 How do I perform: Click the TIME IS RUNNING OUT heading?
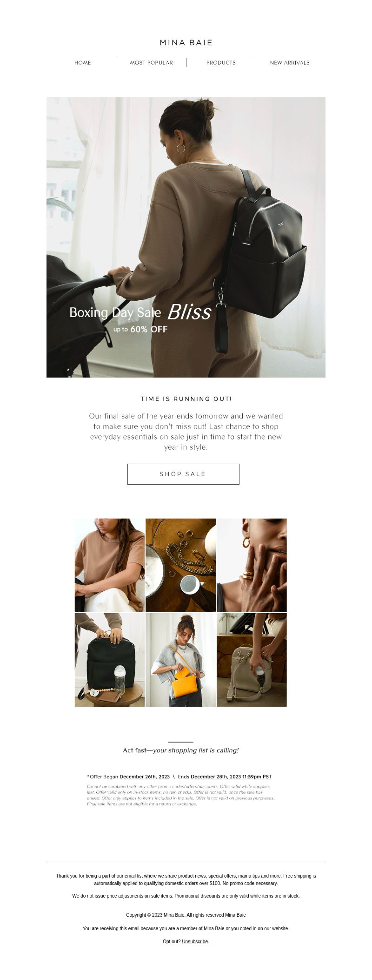tap(186, 399)
